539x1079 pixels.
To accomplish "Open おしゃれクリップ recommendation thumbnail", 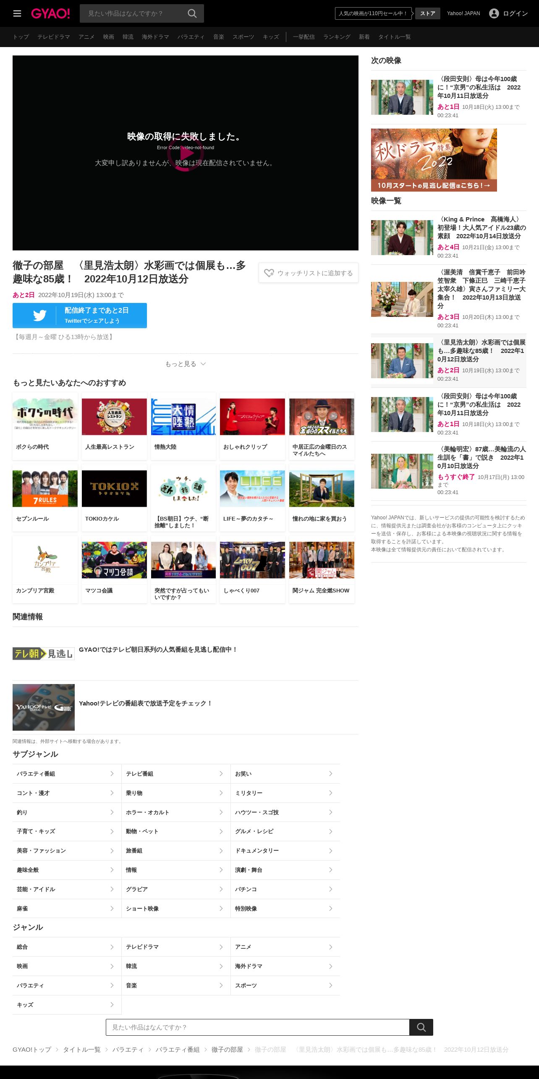I will pyautogui.click(x=252, y=417).
